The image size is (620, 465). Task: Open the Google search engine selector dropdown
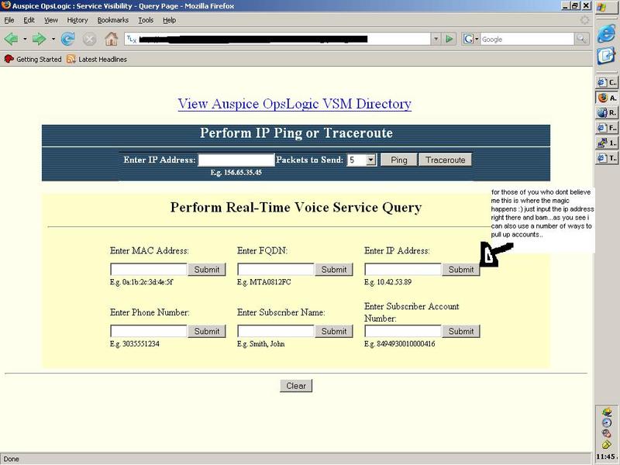tap(470, 39)
